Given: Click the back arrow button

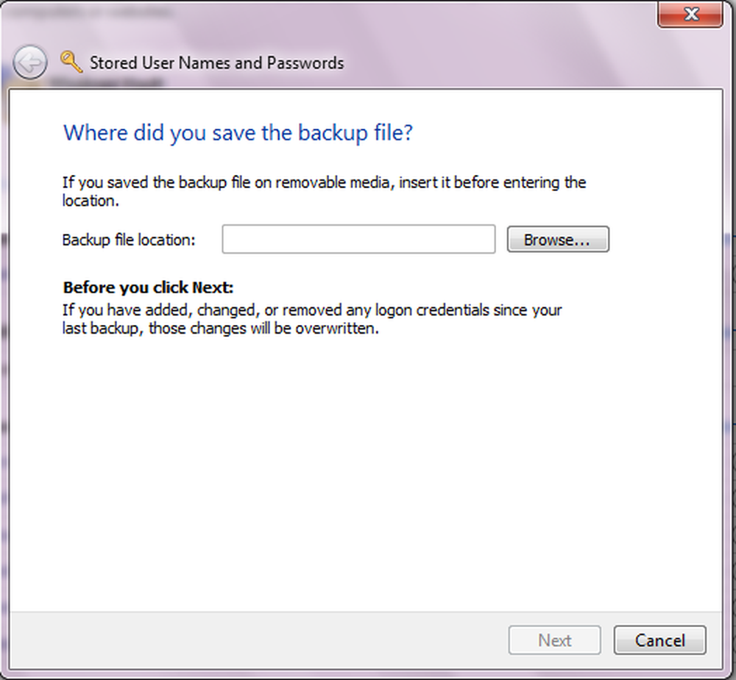Looking at the screenshot, I should click(x=31, y=63).
